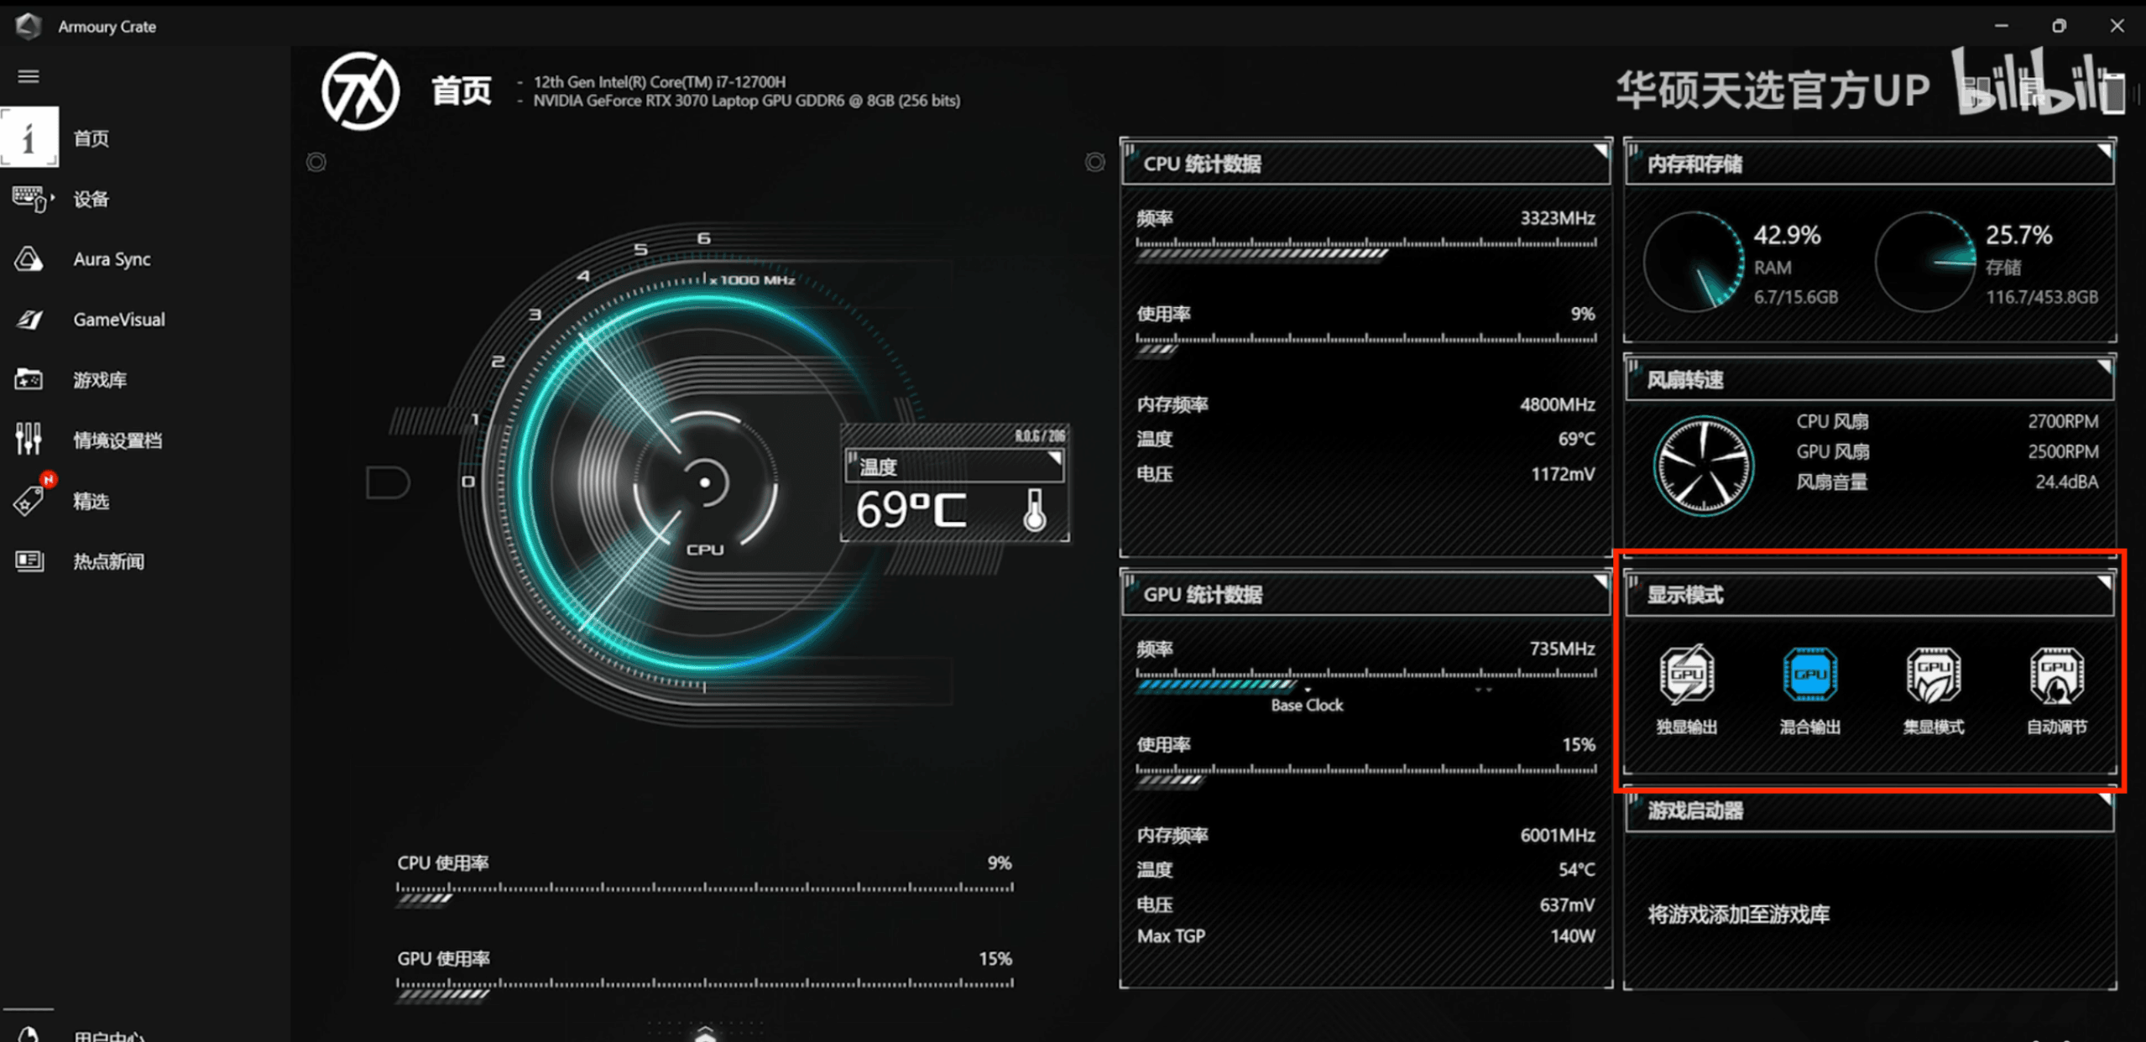Select 混合输出 hybrid GPU mode
2146x1042 pixels.
pyautogui.click(x=1809, y=675)
